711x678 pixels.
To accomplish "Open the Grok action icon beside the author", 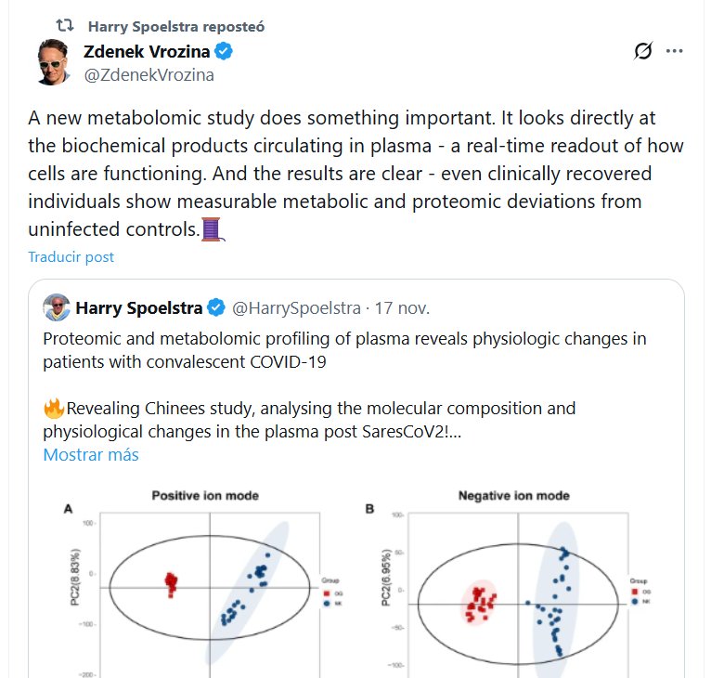I will pyautogui.click(x=642, y=52).
